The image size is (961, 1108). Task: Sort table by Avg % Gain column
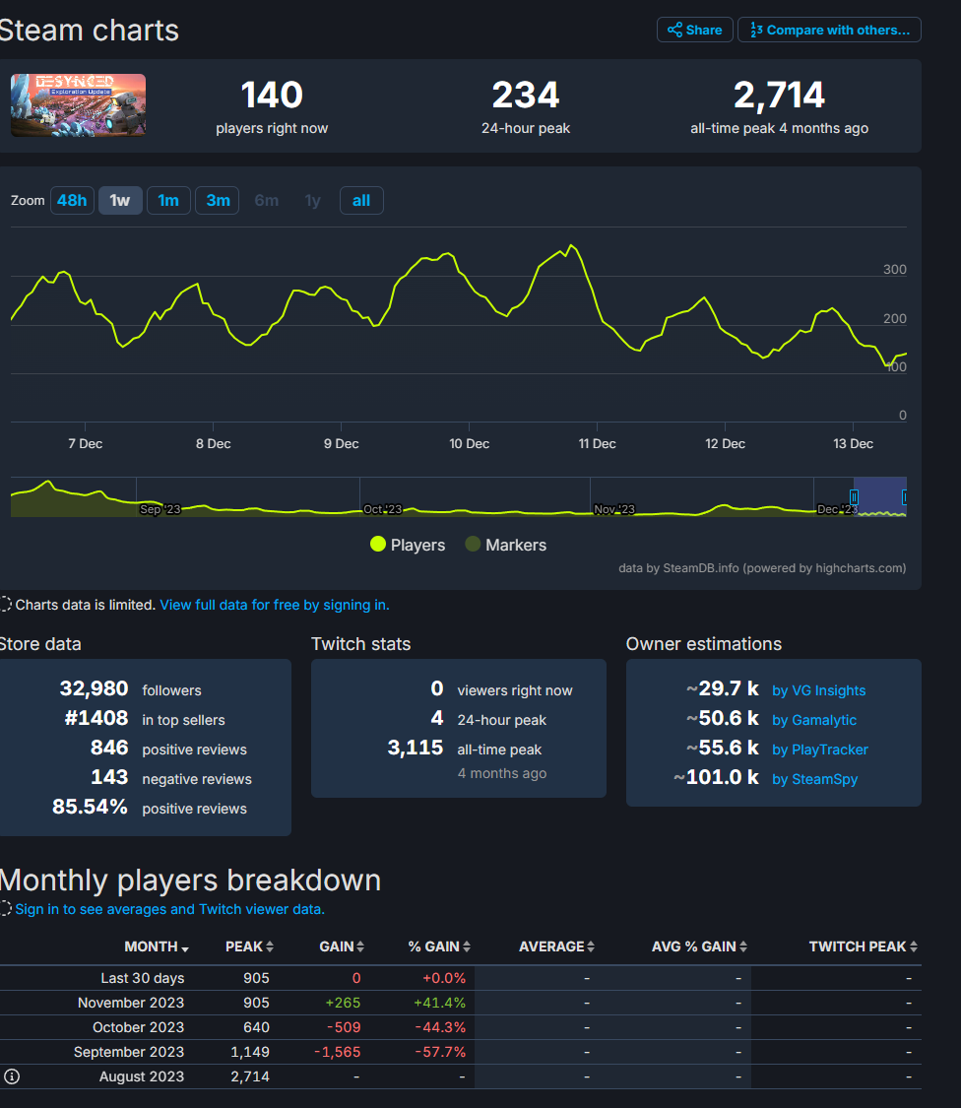tap(699, 946)
